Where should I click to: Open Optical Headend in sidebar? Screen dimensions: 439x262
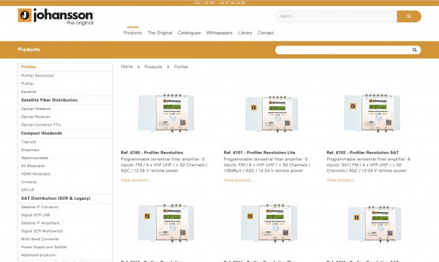tap(36, 109)
